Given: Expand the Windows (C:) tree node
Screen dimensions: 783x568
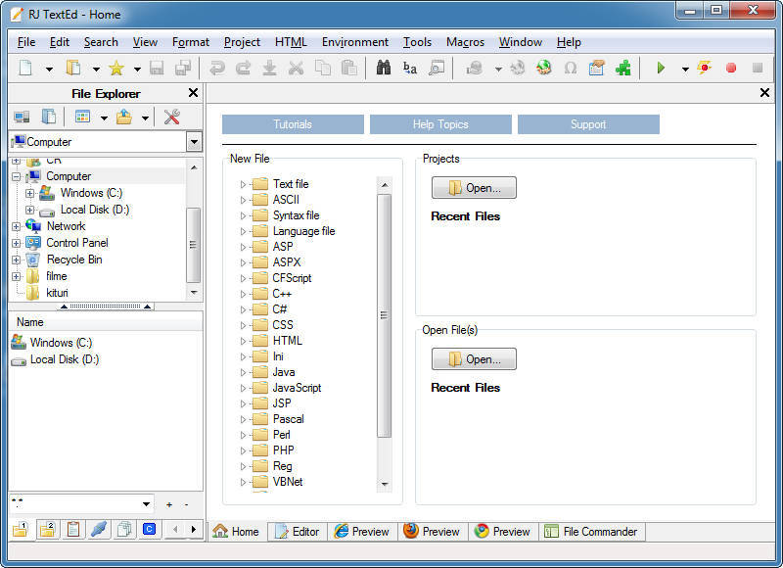Looking at the screenshot, I should [29, 193].
